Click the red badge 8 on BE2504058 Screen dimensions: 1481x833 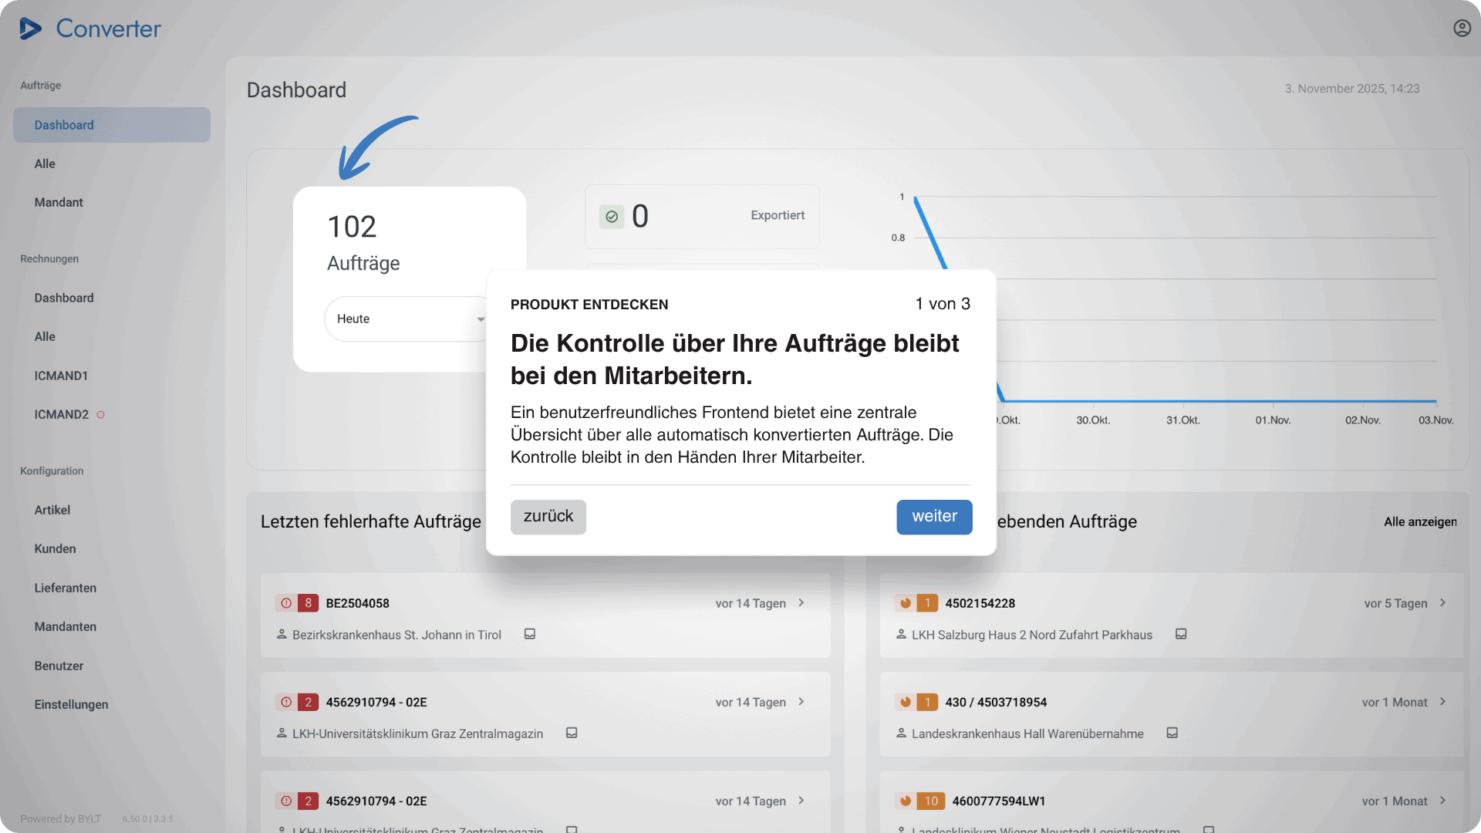click(309, 603)
